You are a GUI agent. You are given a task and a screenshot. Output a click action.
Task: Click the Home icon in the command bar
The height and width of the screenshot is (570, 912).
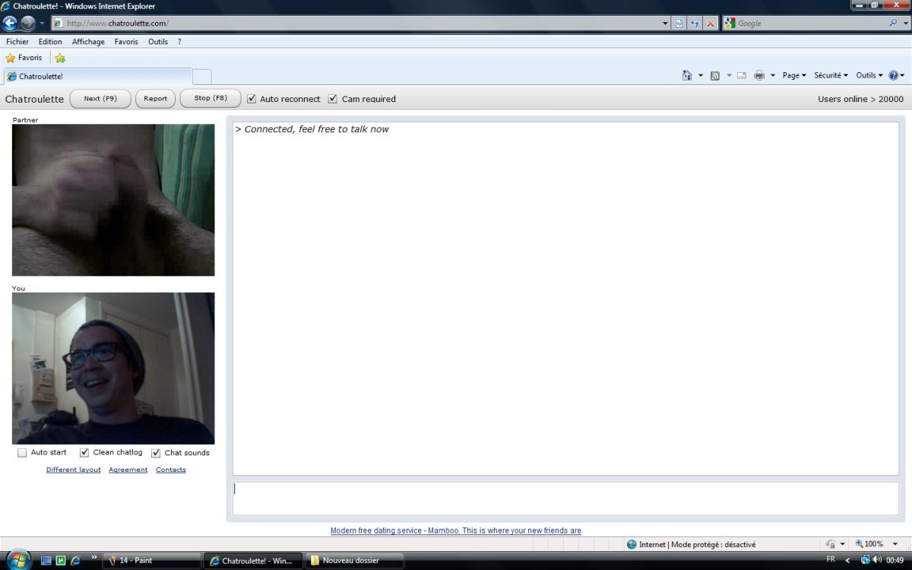(687, 75)
